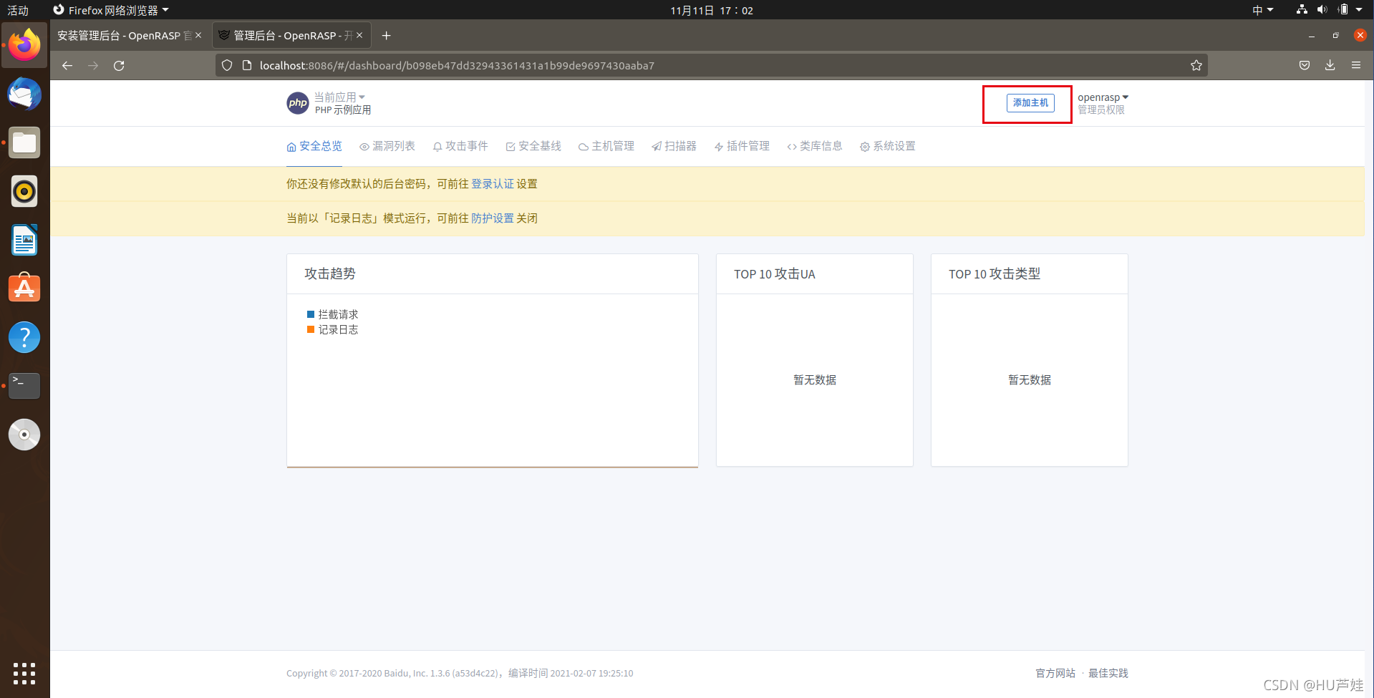This screenshot has width=1374, height=698.
Task: Select the 扫描器 section with its scanner icon
Action: point(656,146)
